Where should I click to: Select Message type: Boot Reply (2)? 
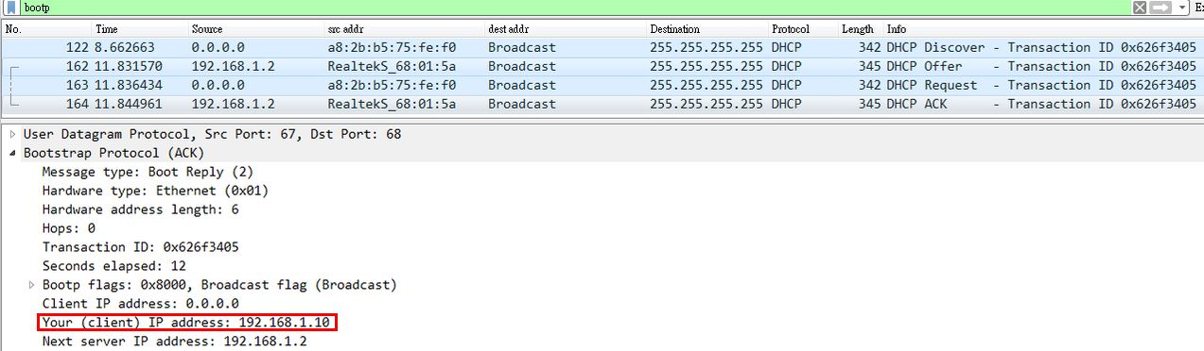pyautogui.click(x=148, y=172)
